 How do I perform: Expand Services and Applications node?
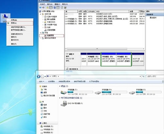[x=40, y=38]
